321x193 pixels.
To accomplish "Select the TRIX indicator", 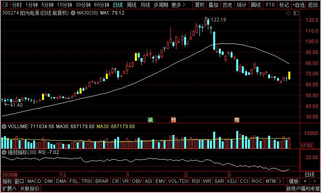I will pyautogui.click(x=87, y=181).
